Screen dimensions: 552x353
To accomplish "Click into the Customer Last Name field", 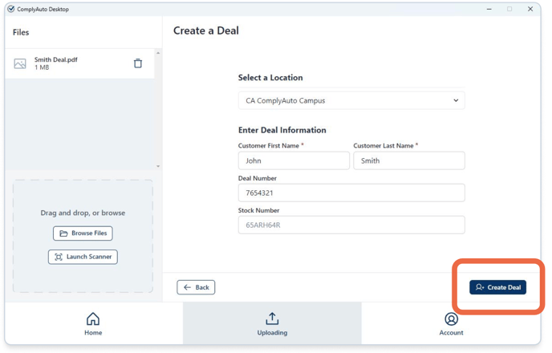I will pos(408,160).
